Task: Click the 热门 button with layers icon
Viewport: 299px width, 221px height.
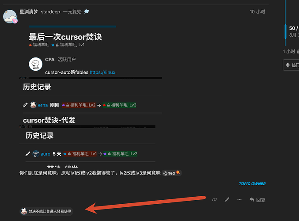Action: click(x=291, y=65)
